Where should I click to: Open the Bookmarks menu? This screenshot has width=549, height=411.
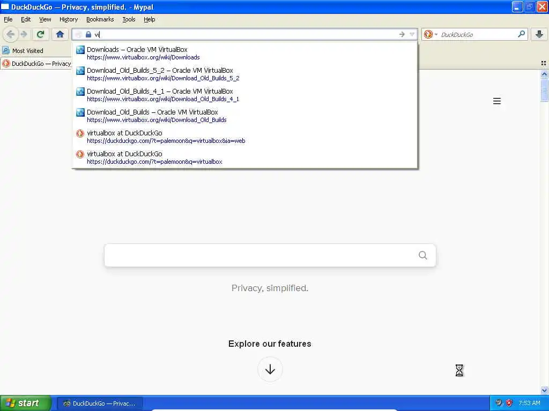100,19
